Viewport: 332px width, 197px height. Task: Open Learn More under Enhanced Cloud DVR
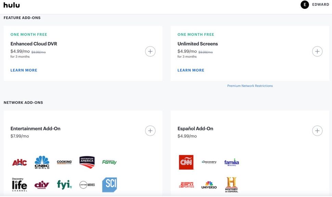[x=24, y=70]
